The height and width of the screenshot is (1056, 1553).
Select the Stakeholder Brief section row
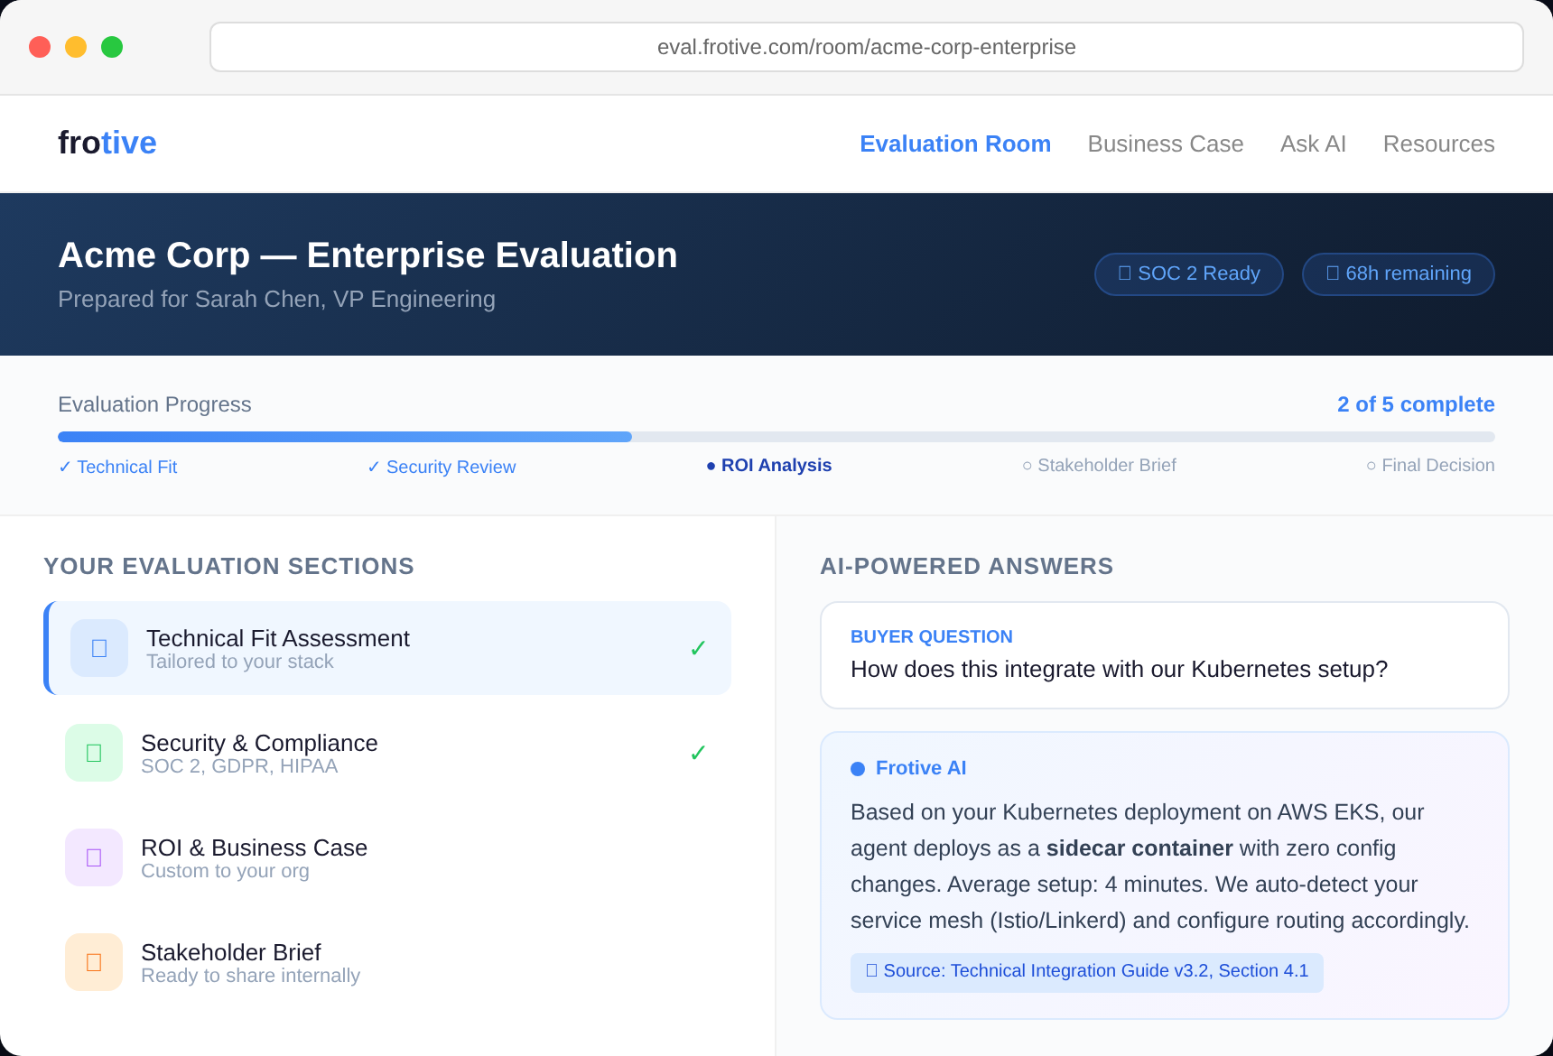pos(387,962)
